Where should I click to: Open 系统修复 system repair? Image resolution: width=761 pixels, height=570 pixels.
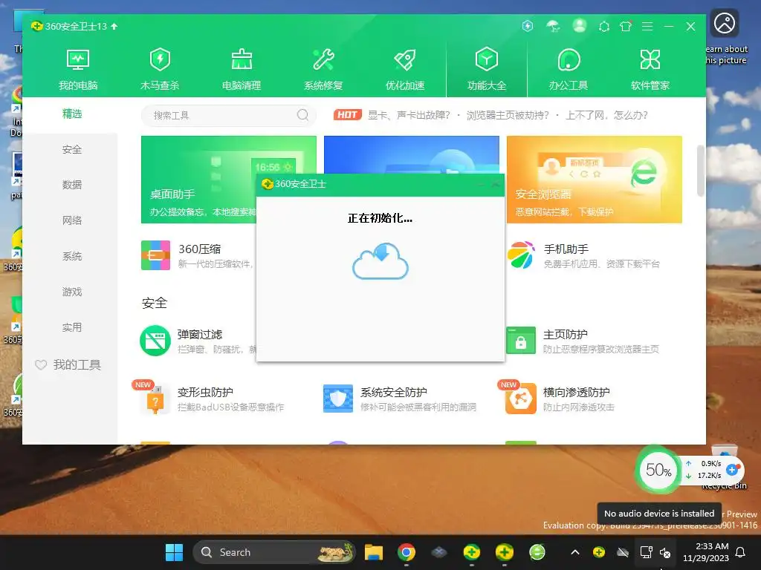[323, 70]
